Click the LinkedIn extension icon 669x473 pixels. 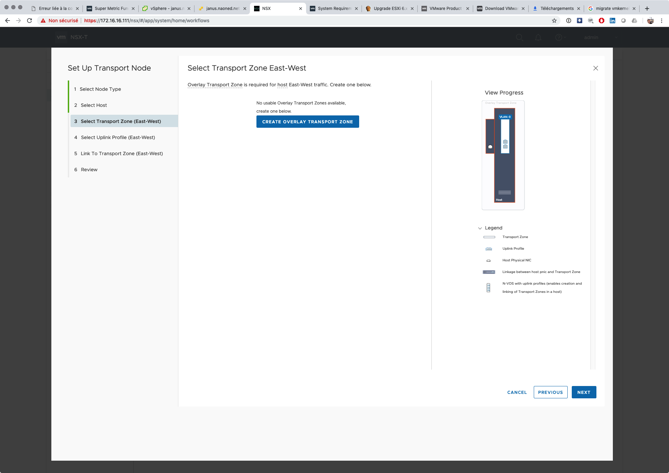pos(613,21)
